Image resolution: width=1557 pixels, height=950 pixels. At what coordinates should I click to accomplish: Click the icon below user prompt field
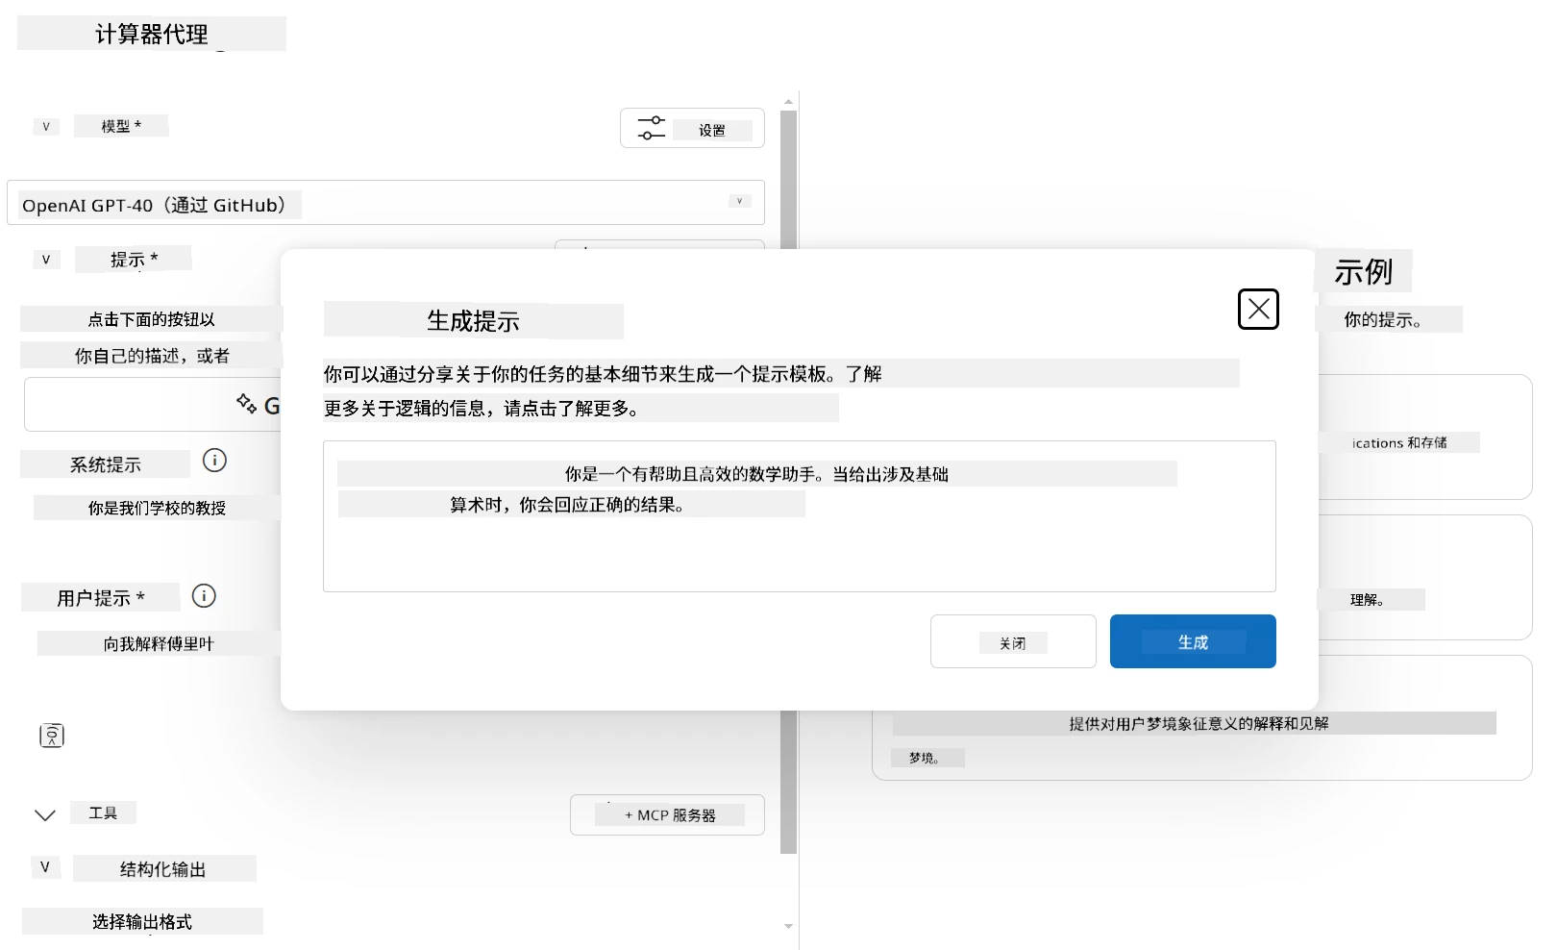click(52, 736)
